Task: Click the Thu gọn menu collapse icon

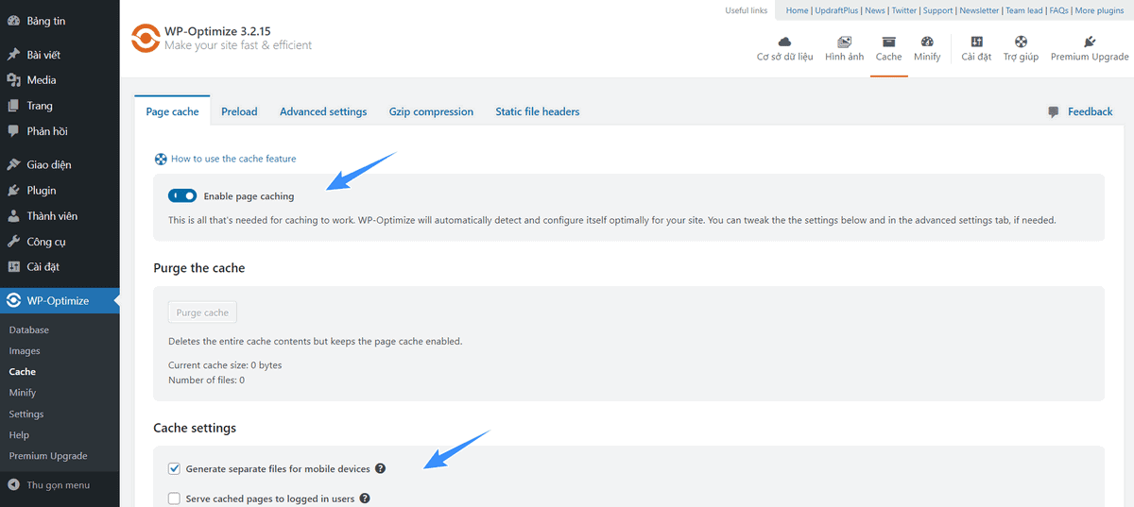Action: click(13, 485)
